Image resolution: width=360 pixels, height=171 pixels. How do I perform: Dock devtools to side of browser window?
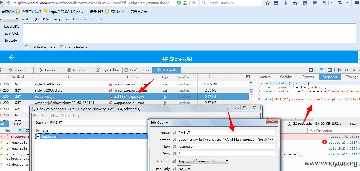coord(347,70)
